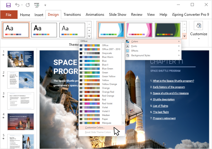The height and width of the screenshot is (149, 212).
Task: Pick the Office 2007 - 2010 color scheme
Action: coord(100,49)
